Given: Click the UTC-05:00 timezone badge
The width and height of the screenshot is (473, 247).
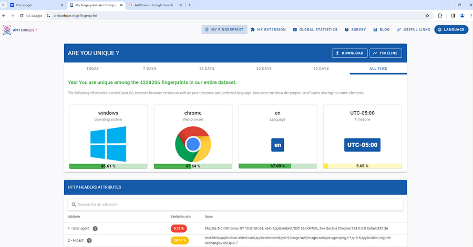Looking at the screenshot, I should 362,145.
